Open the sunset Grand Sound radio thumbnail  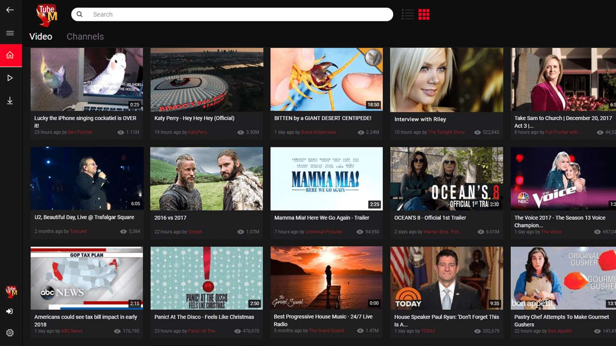point(326,278)
